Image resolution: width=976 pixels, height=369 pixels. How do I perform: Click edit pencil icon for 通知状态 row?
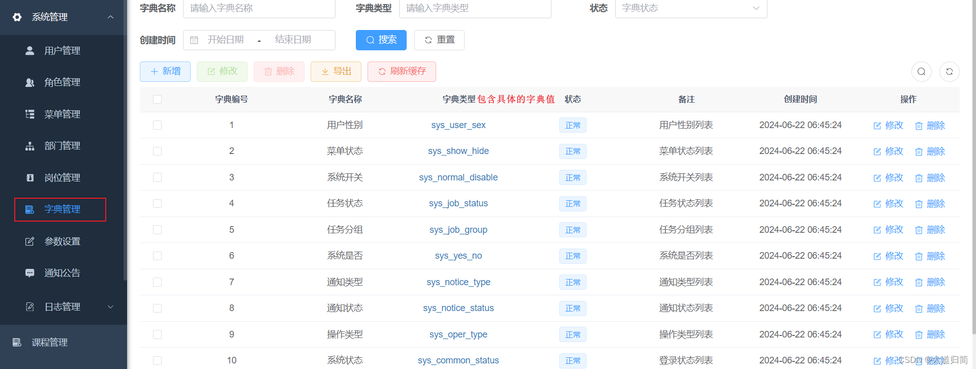click(x=877, y=309)
